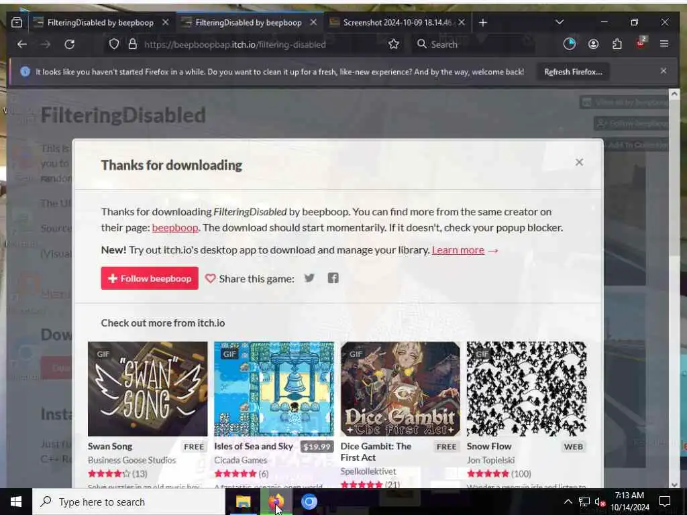
Task: Click the Dice Gambit game thumbnail
Action: 400,389
